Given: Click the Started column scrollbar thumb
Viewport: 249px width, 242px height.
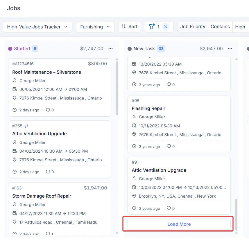Looking at the screenshot, I should [x=117, y=88].
